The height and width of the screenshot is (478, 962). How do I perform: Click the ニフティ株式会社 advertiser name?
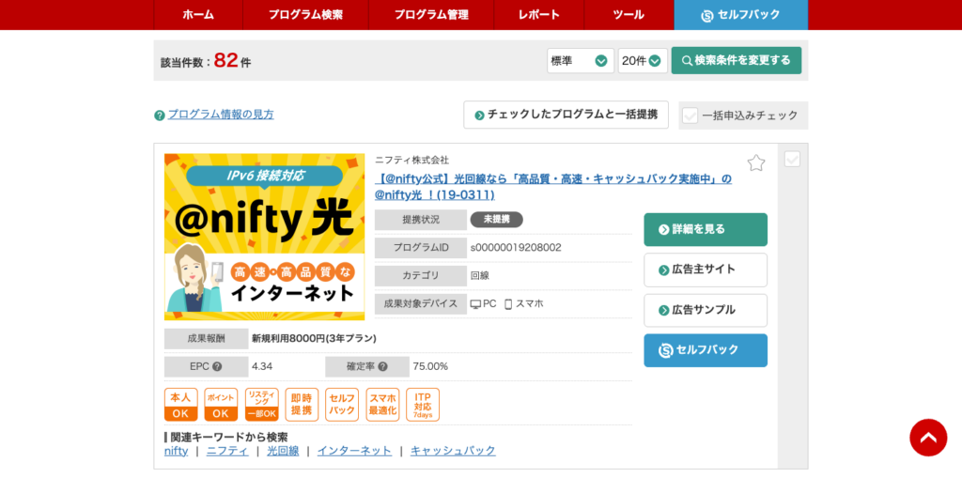(x=411, y=161)
